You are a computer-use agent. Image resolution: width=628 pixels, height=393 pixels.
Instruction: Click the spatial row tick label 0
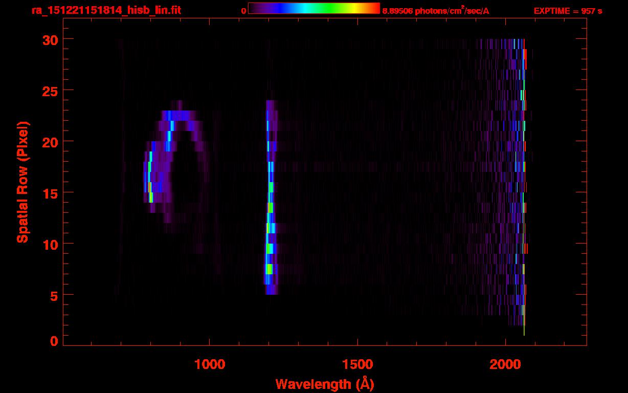pos(53,341)
